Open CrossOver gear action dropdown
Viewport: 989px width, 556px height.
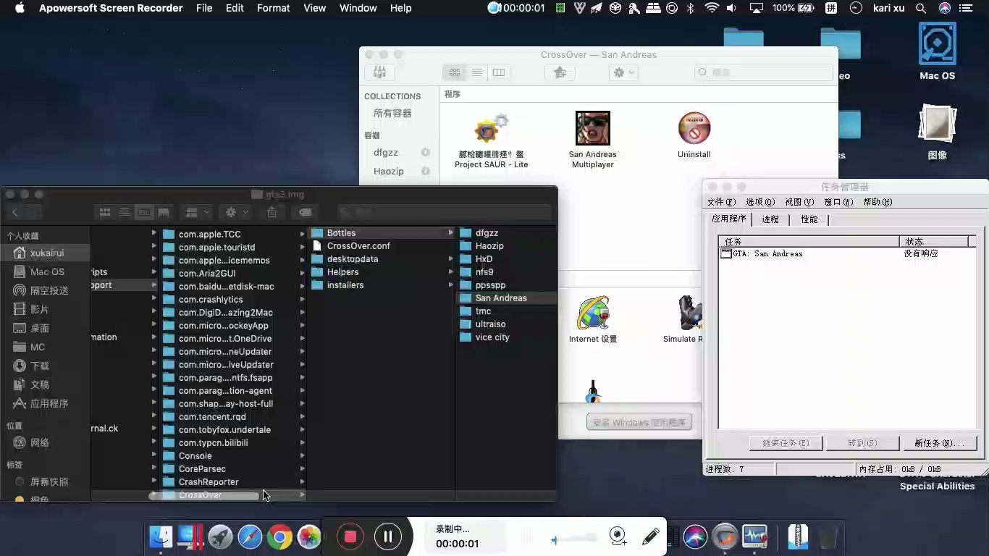click(623, 72)
